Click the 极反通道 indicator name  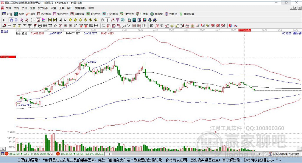(22, 33)
